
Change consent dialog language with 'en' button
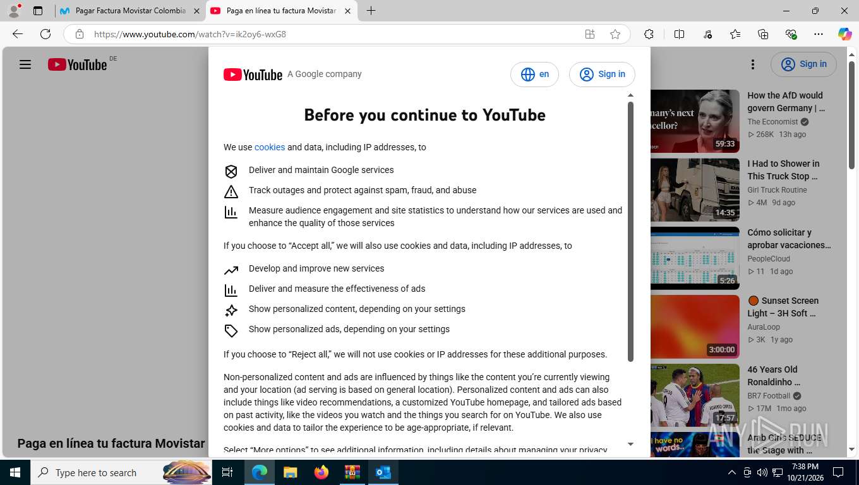[534, 75]
